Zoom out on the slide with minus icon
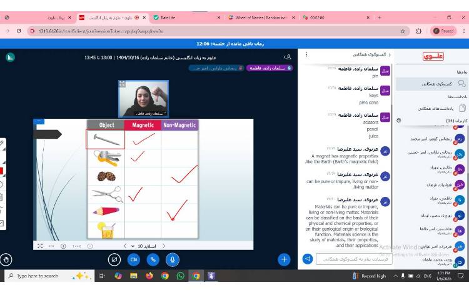Viewport: 469px width, 300px height. point(90,246)
